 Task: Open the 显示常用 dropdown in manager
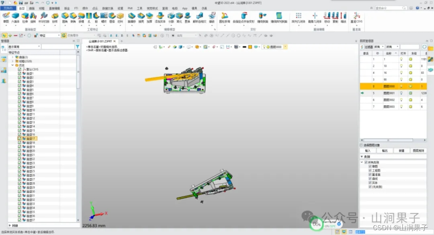coord(25,47)
